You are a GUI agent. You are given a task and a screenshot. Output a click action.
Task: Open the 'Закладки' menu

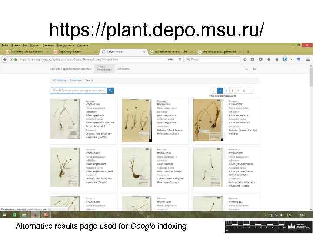(x=49, y=45)
